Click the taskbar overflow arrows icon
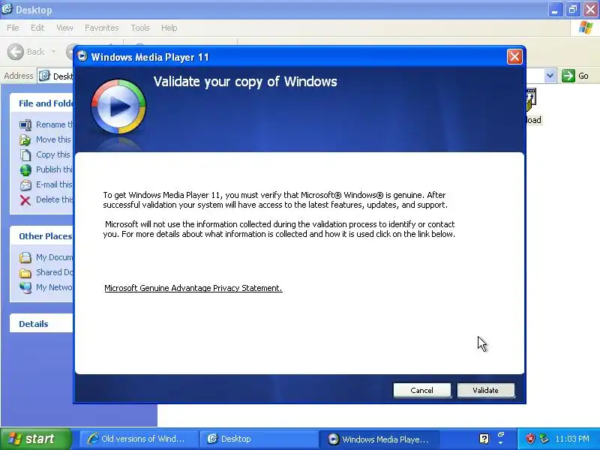 click(x=500, y=439)
